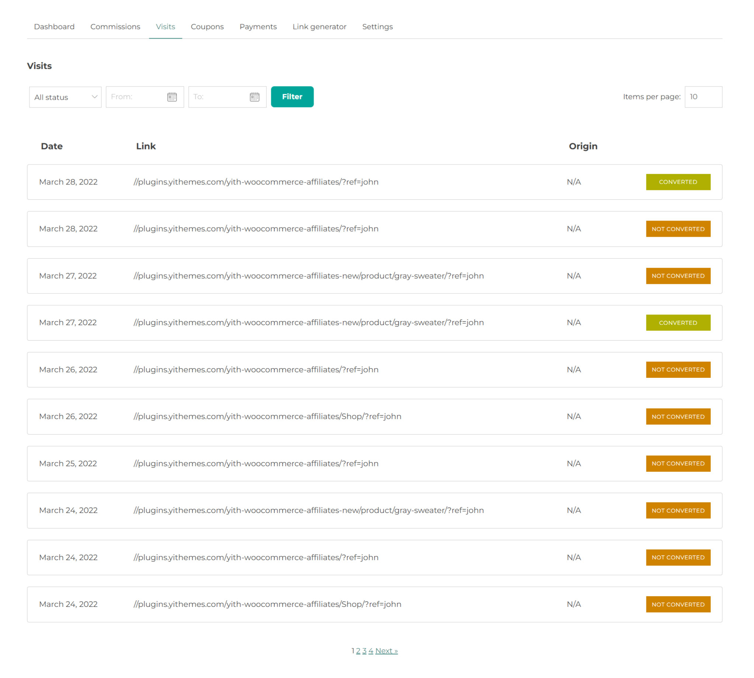This screenshot has height=678, width=754.
Task: Click the Visits tab
Action: click(165, 27)
